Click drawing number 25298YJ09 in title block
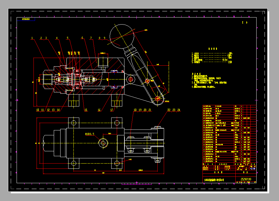This screenshot has height=201, width=279. click(246, 179)
